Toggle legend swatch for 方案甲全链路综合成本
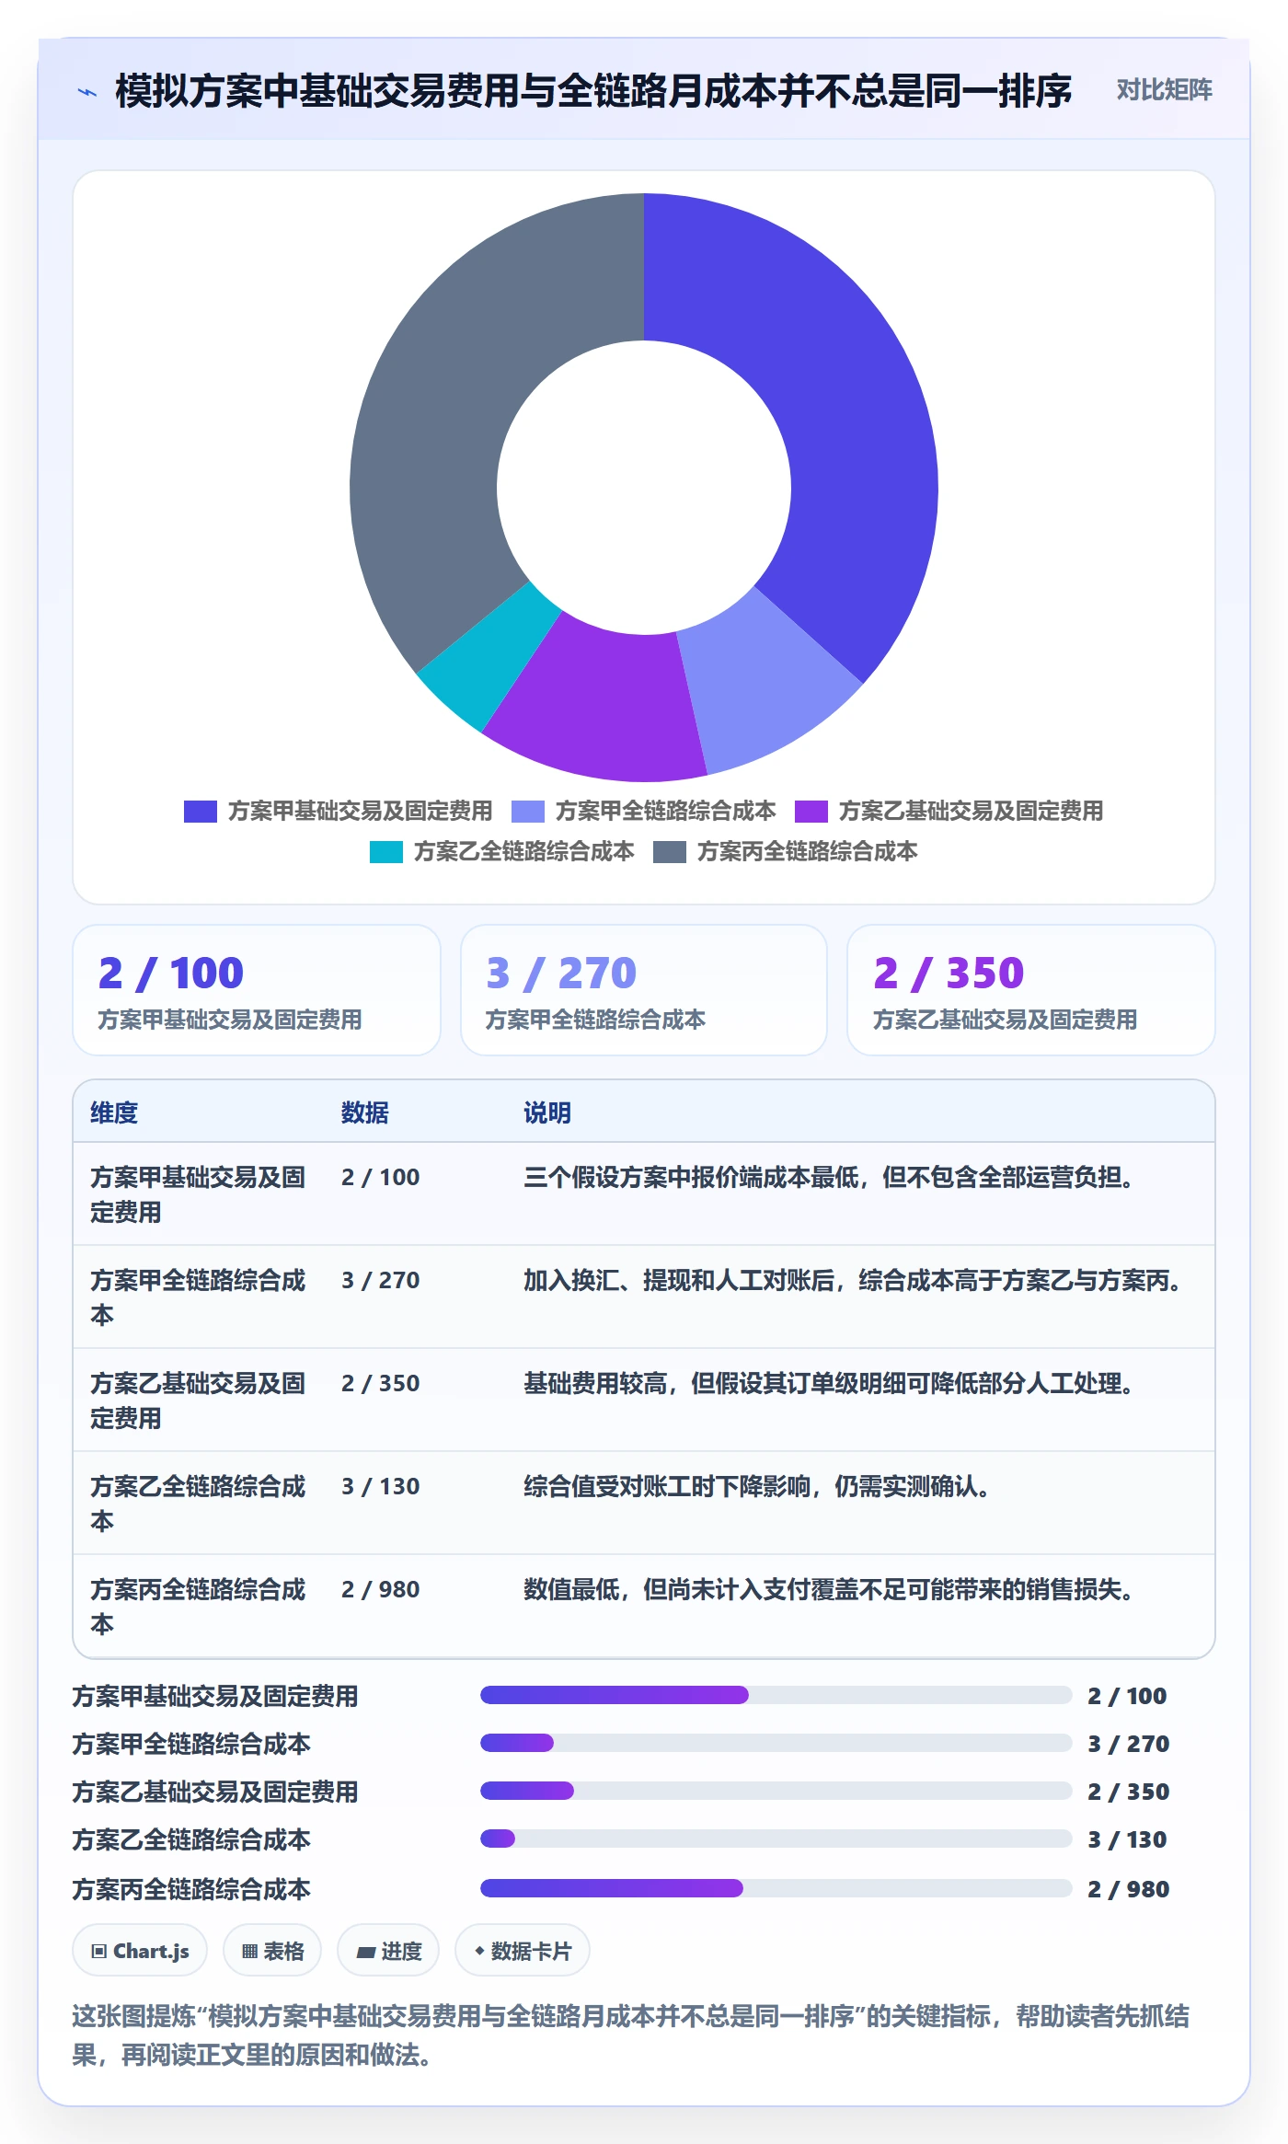Image resolution: width=1288 pixels, height=2144 pixels. coord(527,811)
